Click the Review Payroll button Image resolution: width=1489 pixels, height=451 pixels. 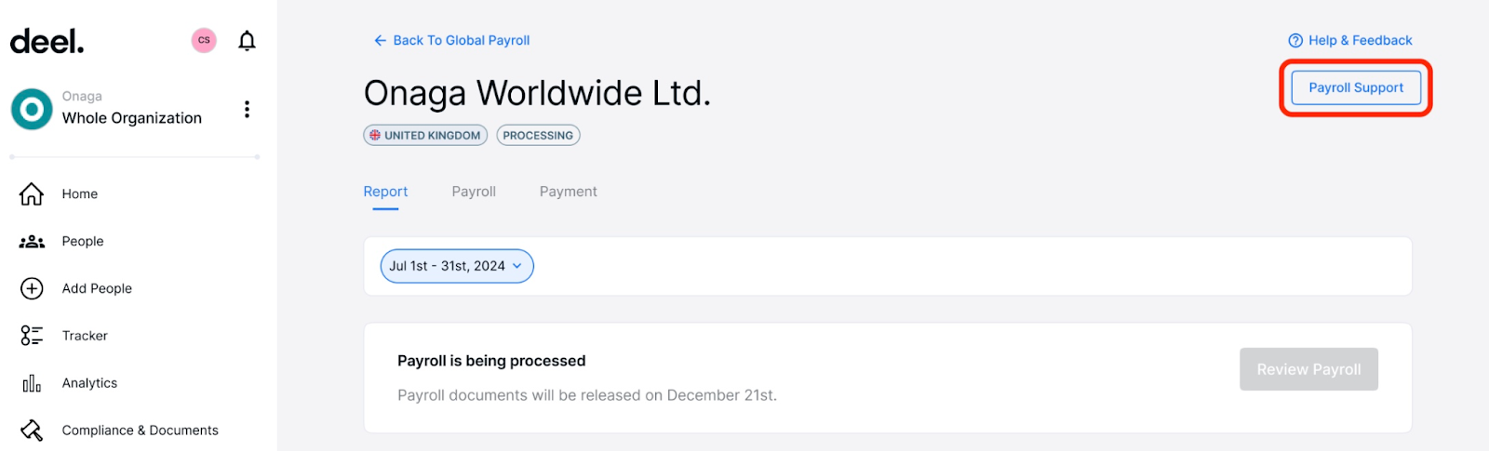tap(1308, 369)
